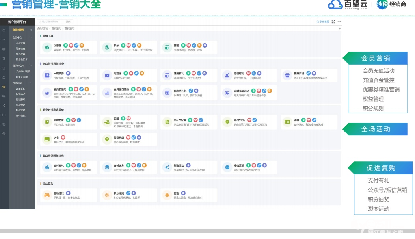Open the 盲盒 blind box icon

(x=167, y=195)
